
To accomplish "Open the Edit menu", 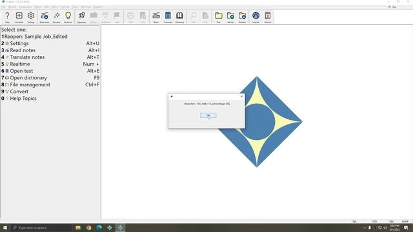I will tap(46, 7).
